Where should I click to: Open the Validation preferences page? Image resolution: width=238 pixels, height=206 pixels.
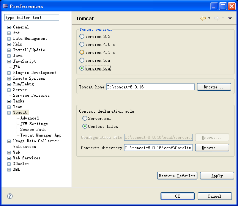(x=25, y=146)
